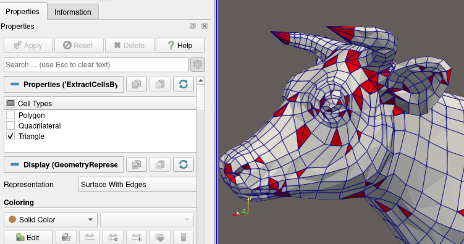The width and height of the screenshot is (464, 244).
Task: Edit the color map
Action: pos(28,237)
